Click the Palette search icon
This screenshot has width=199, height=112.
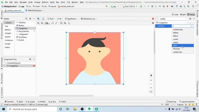26,19
